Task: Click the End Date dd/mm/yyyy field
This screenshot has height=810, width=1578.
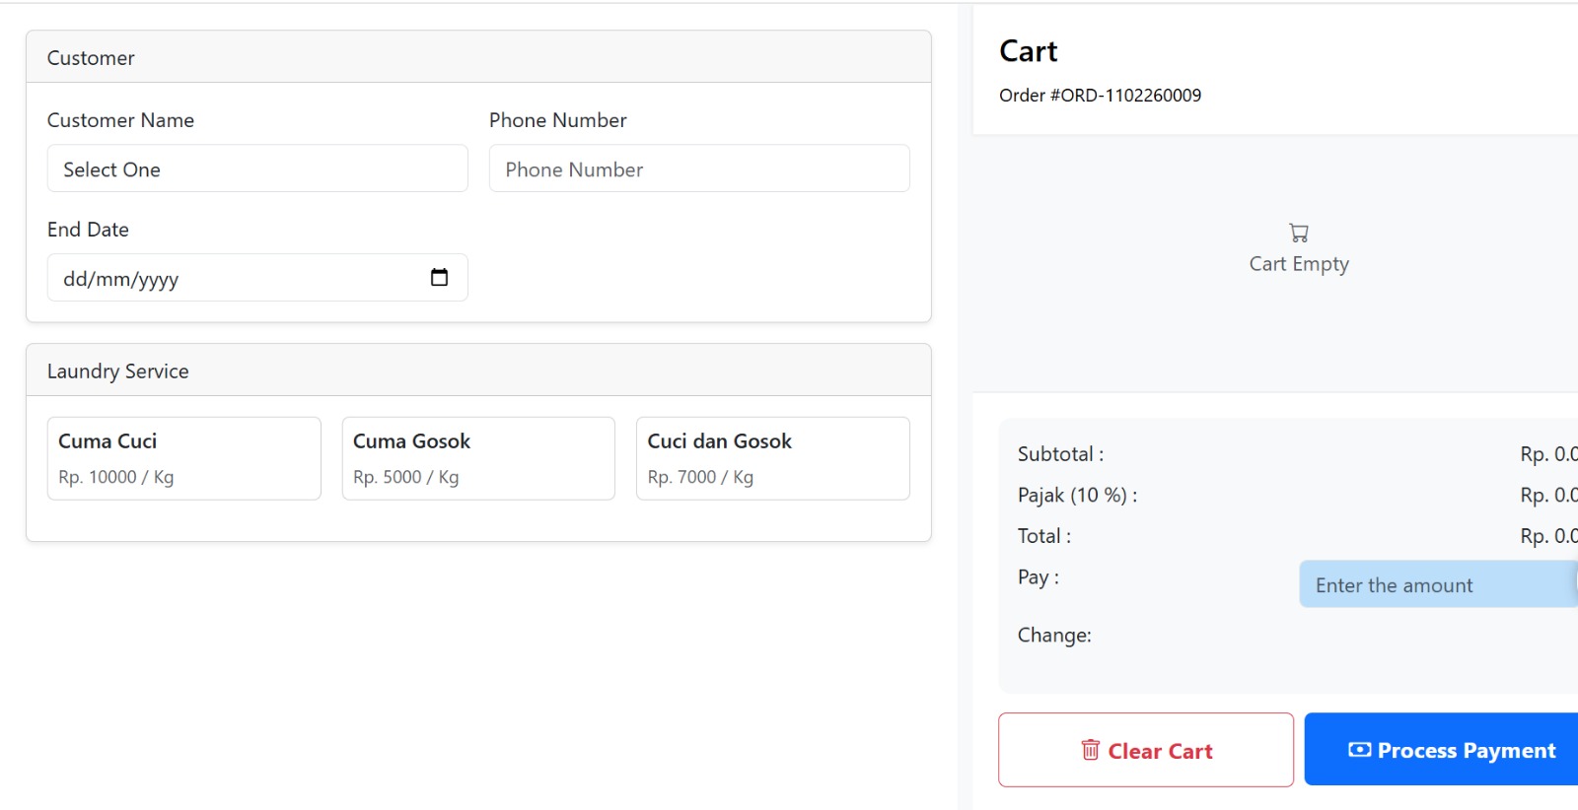Action: (257, 278)
